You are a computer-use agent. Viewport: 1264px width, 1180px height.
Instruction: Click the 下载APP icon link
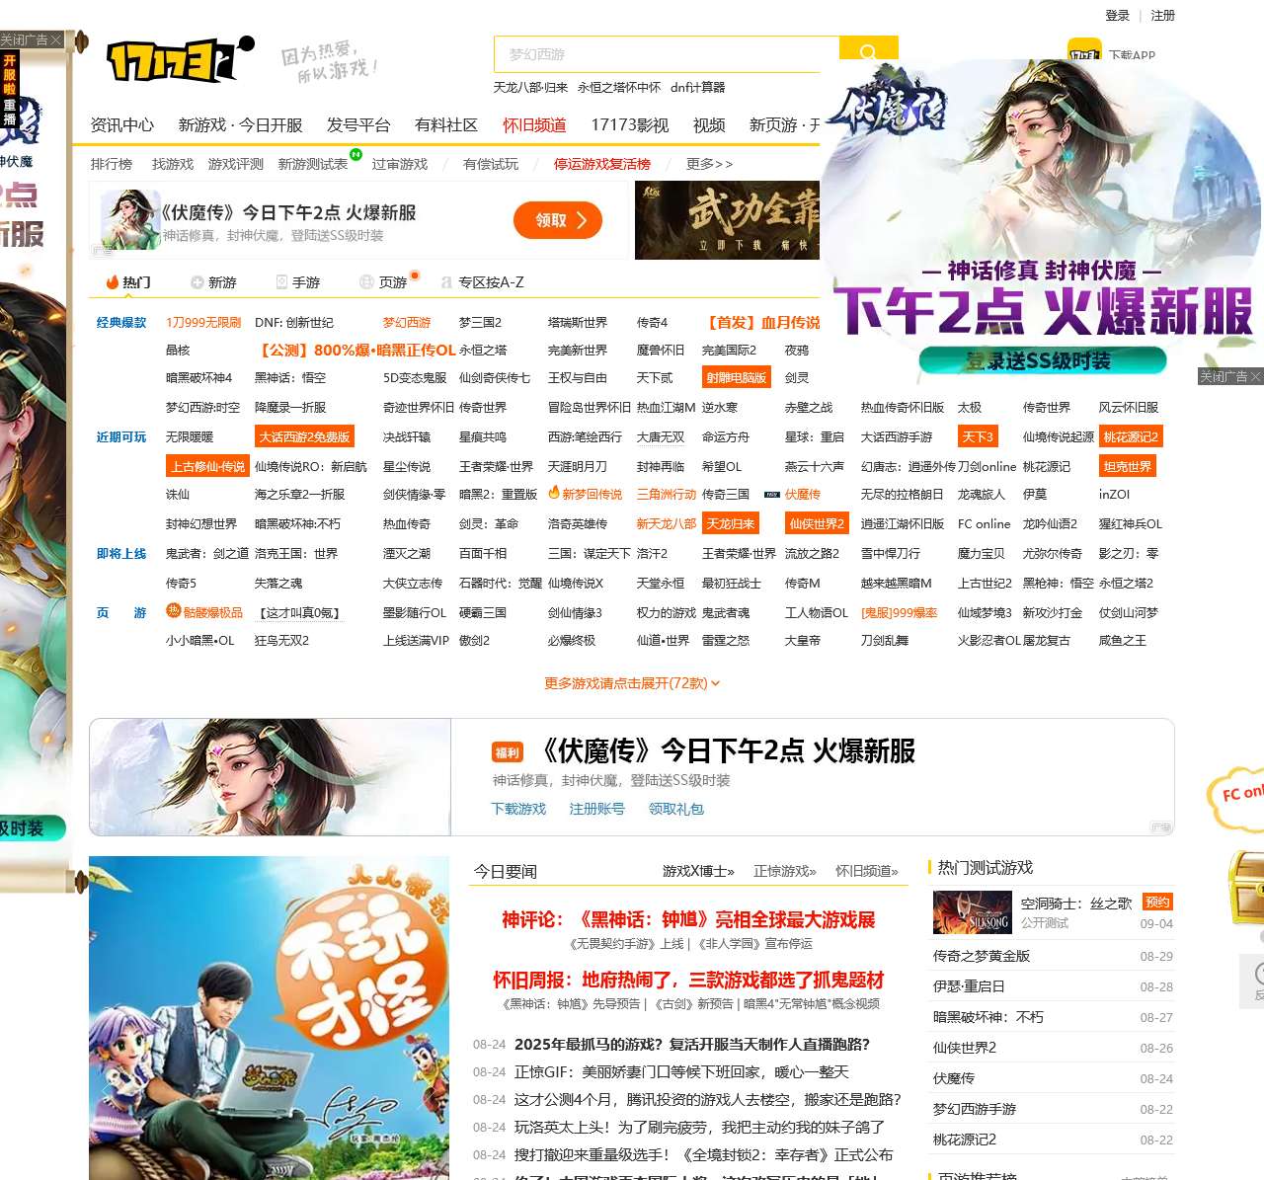(1084, 53)
